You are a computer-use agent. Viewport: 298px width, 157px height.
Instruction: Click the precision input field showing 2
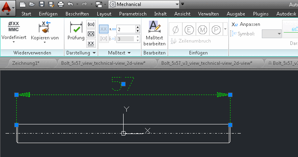tap(126, 29)
